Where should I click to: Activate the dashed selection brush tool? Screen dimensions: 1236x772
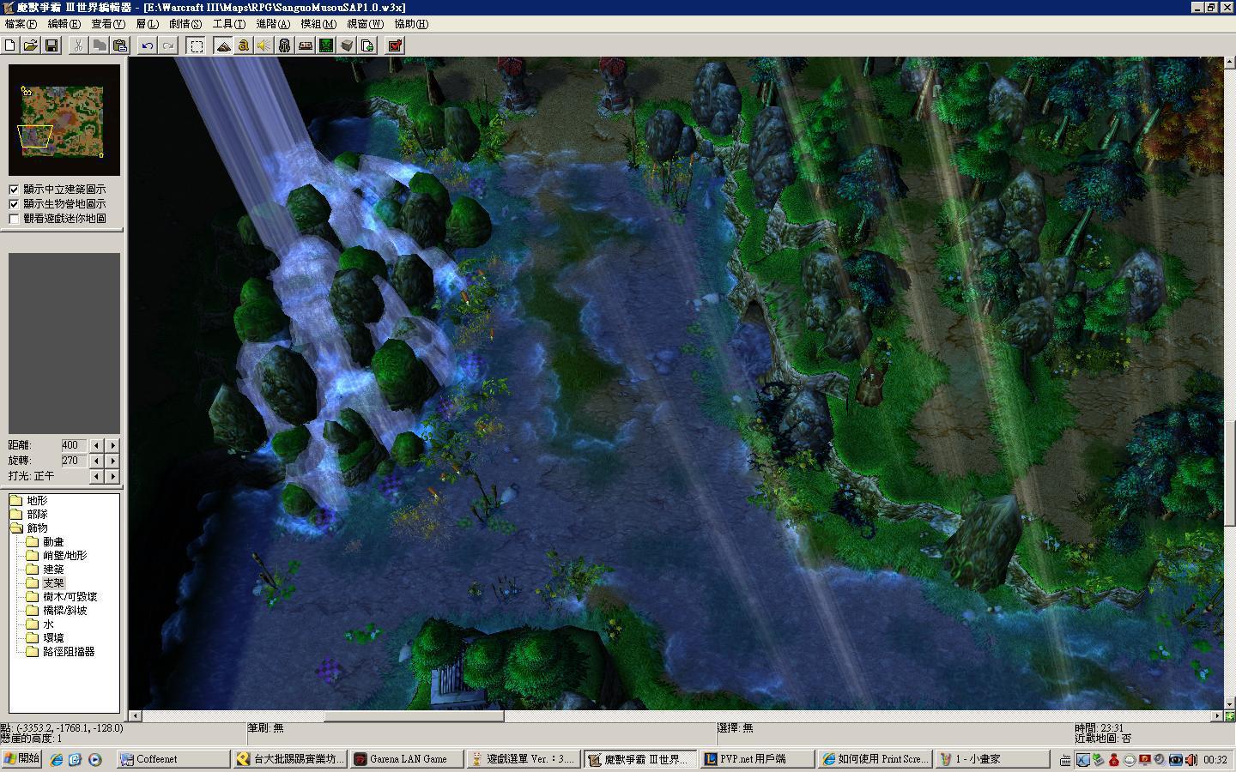tap(197, 45)
